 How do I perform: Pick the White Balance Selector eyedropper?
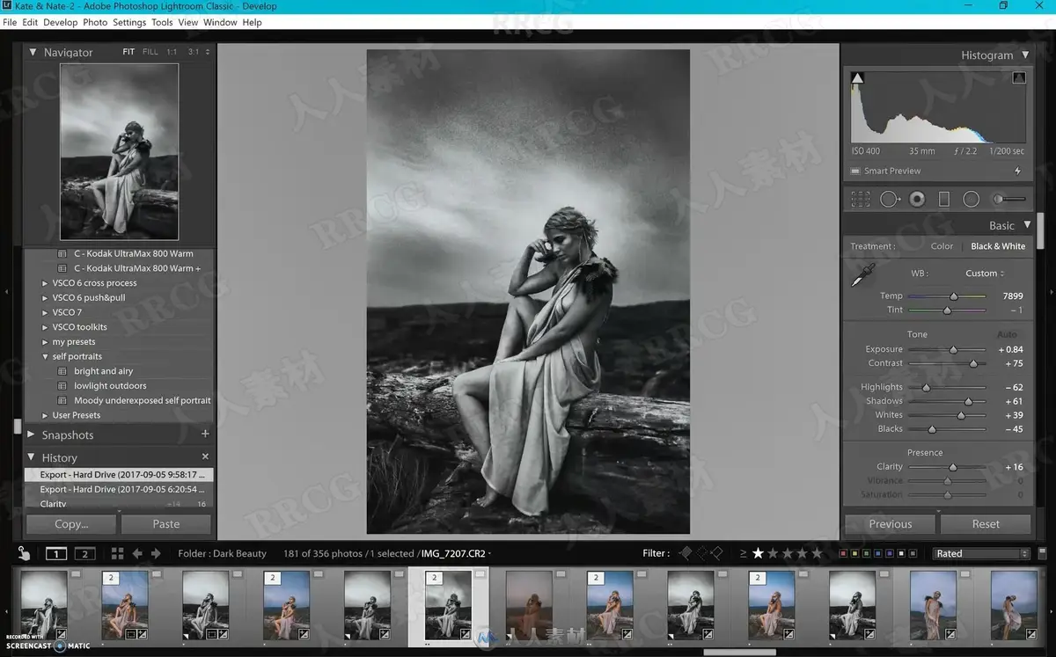[862, 274]
